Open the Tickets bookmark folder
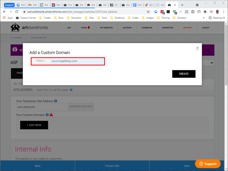Screen dimensions: 228x171 45,18
